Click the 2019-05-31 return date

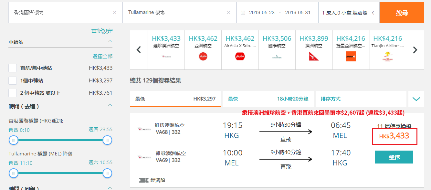[x=298, y=13]
